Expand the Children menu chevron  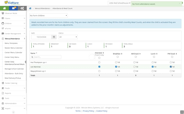(x=24, y=23)
